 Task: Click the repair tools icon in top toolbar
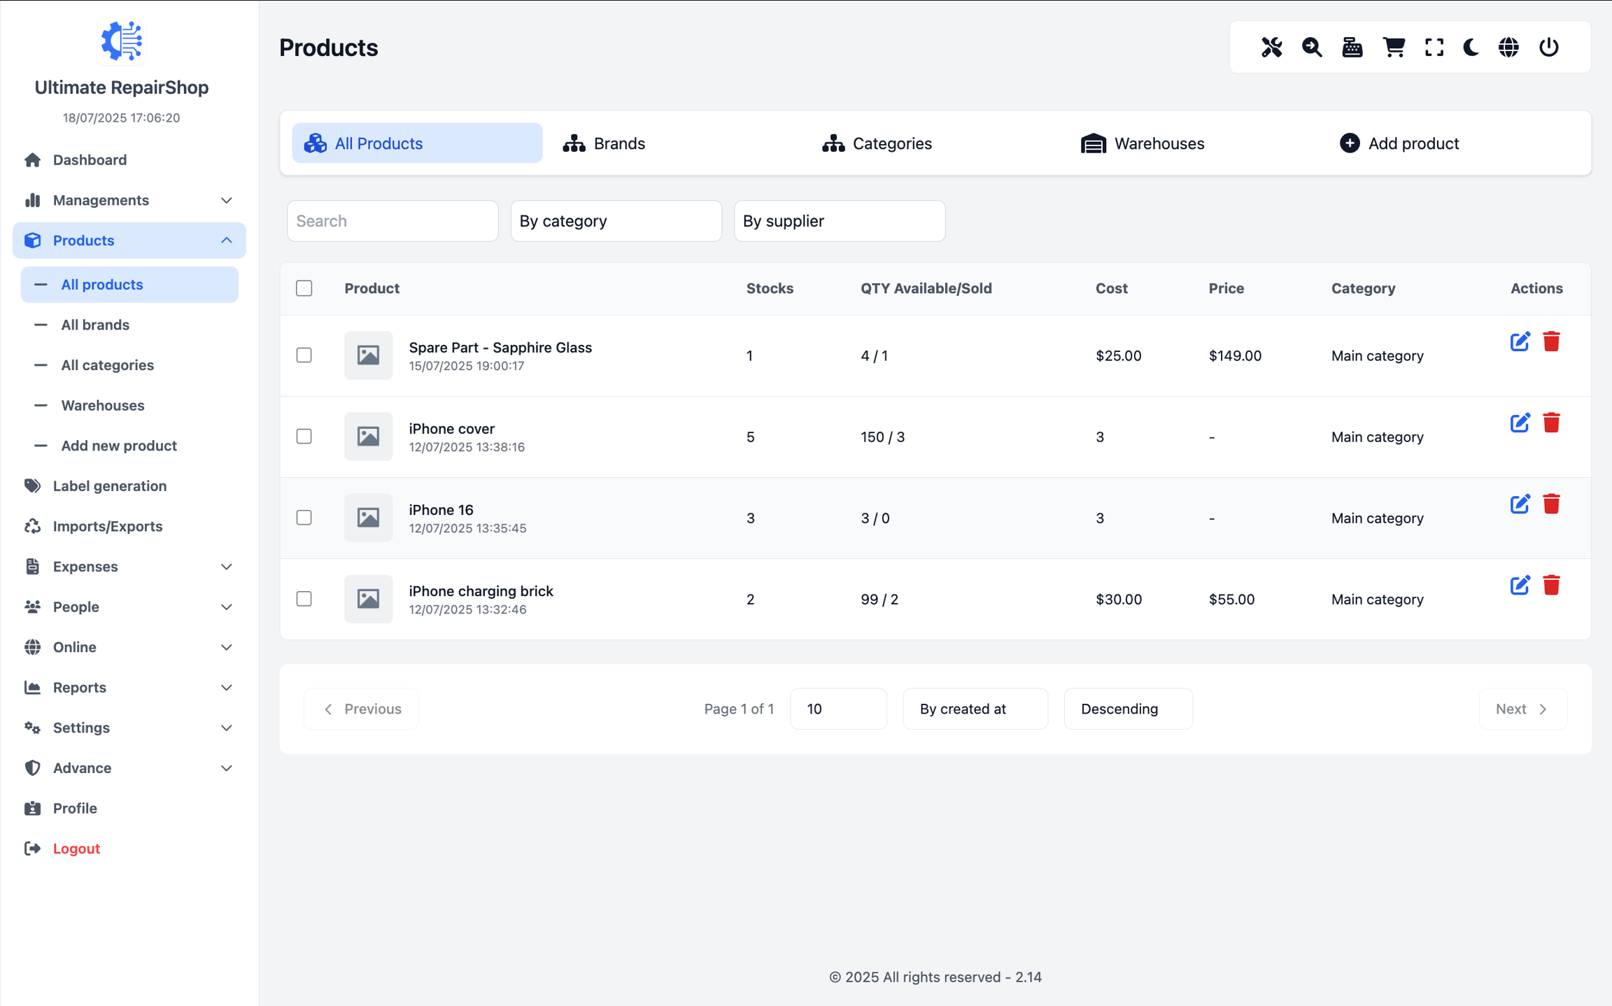click(x=1271, y=47)
